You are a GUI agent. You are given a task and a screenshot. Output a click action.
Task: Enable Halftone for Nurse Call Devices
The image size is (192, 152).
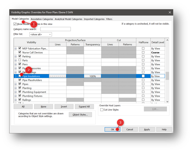pos(143,52)
